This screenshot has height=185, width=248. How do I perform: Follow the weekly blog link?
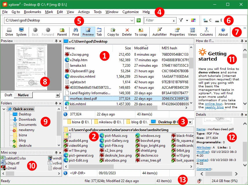215,107
